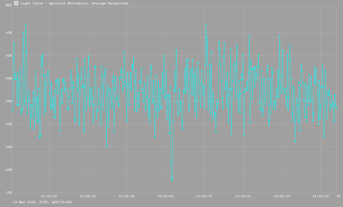
Task: Click the 20K vertical axis label
Action: pyautogui.click(x=9, y=170)
